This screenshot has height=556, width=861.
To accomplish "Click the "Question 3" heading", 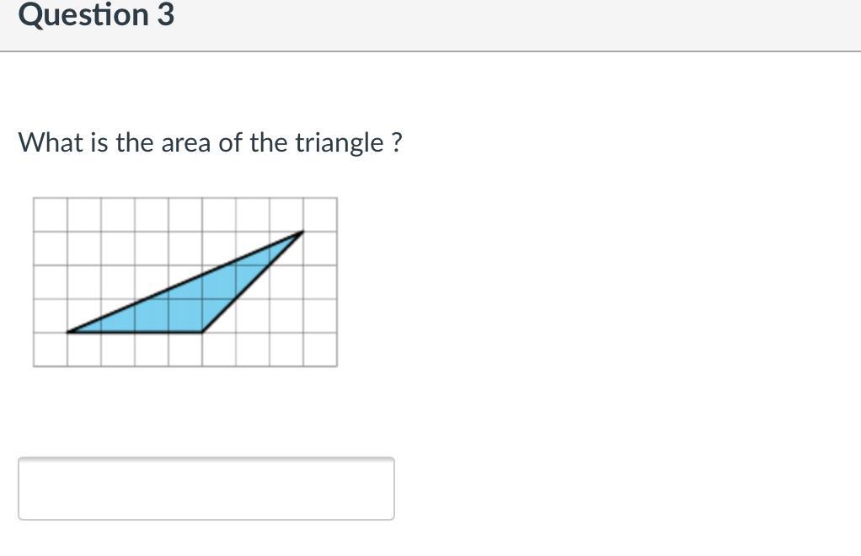I will (96, 15).
